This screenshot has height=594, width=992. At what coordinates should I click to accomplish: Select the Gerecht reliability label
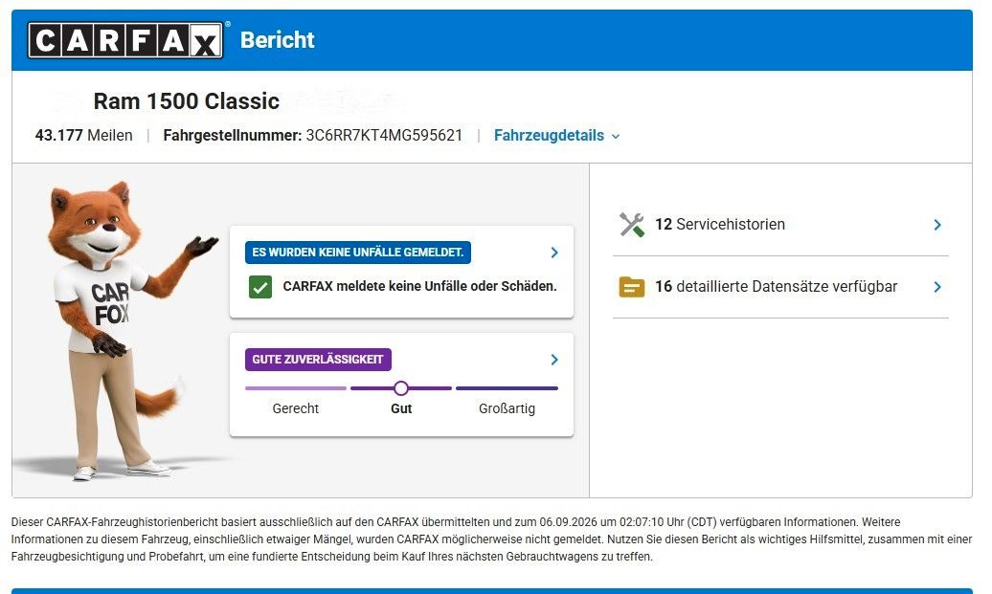coord(296,408)
